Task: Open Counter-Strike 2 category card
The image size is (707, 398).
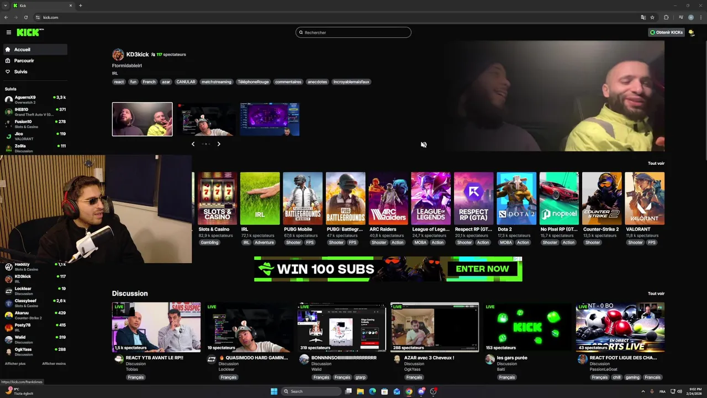Action: pyautogui.click(x=602, y=198)
